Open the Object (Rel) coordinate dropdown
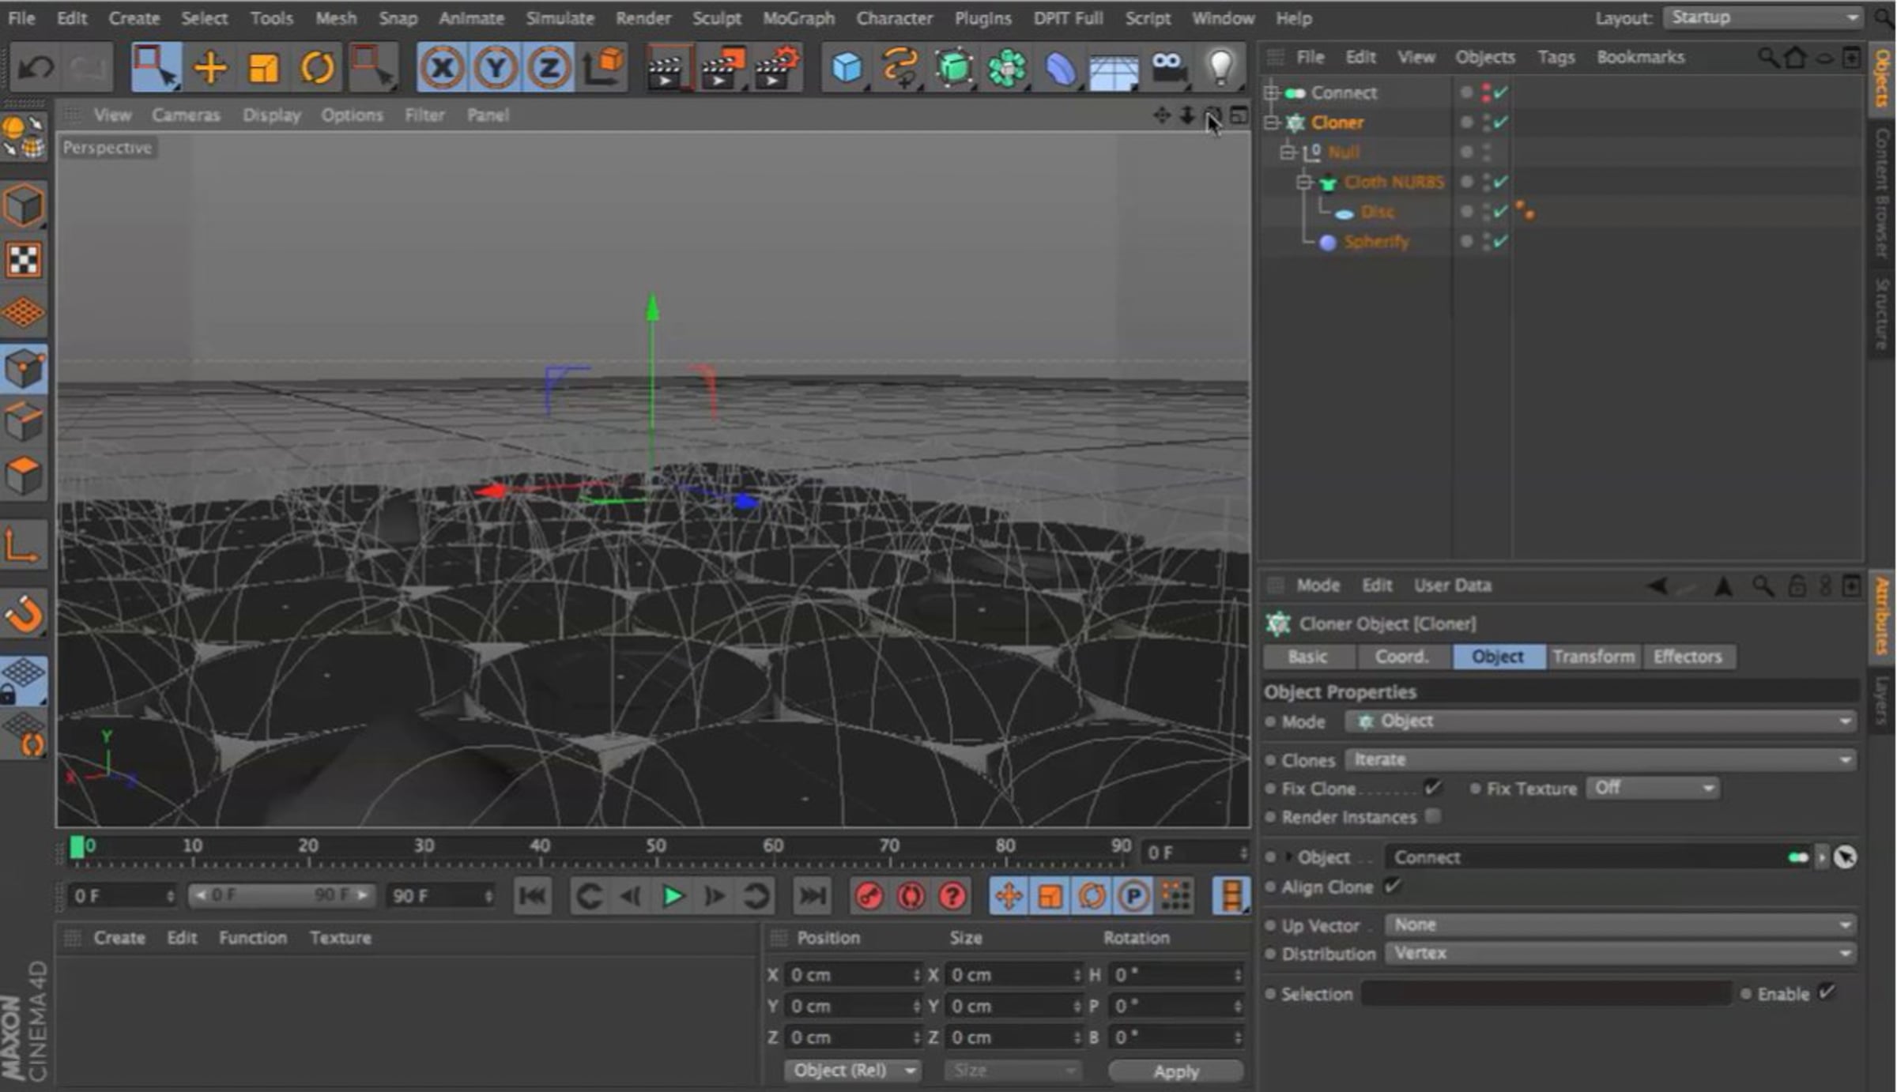 pos(853,1071)
